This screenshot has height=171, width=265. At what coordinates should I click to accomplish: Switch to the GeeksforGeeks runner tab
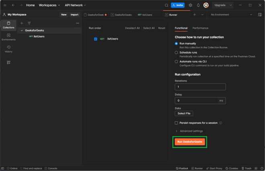coord(122,15)
